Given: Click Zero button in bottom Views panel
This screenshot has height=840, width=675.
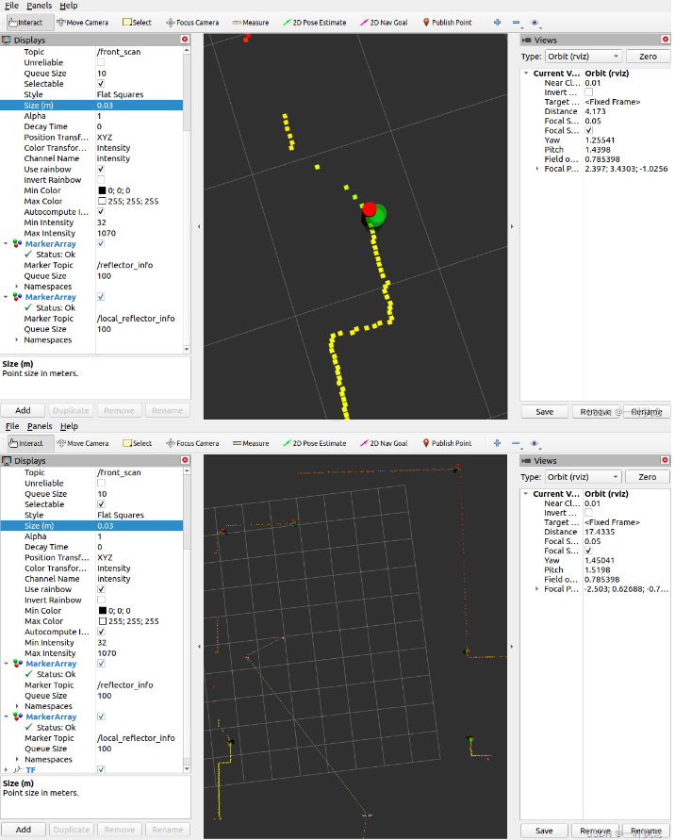Looking at the screenshot, I should point(648,477).
